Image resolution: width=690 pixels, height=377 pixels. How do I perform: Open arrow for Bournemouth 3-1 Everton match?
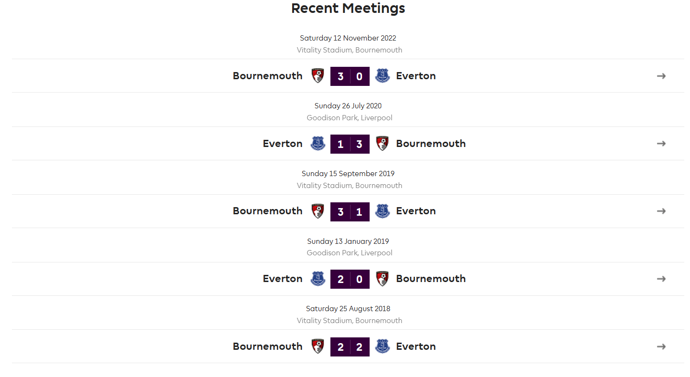pos(661,211)
